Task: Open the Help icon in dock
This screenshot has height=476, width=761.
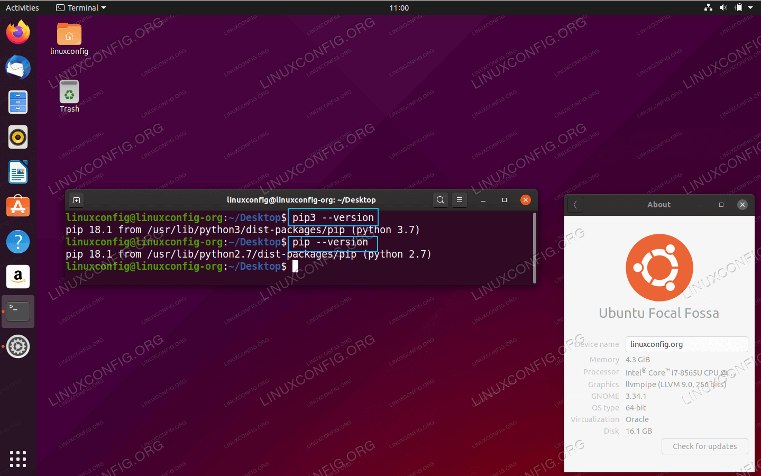Action: tap(18, 242)
